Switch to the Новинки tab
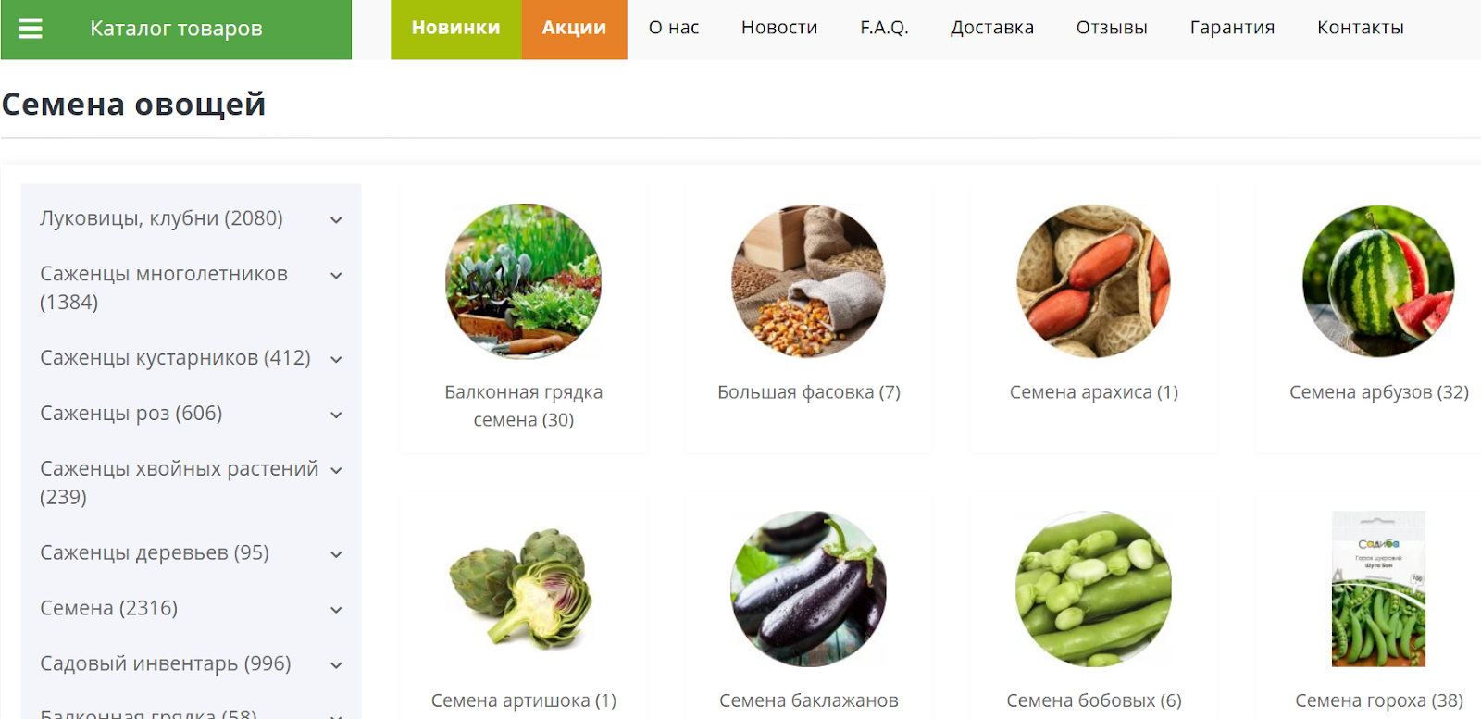This screenshot has width=1481, height=719. tap(455, 29)
